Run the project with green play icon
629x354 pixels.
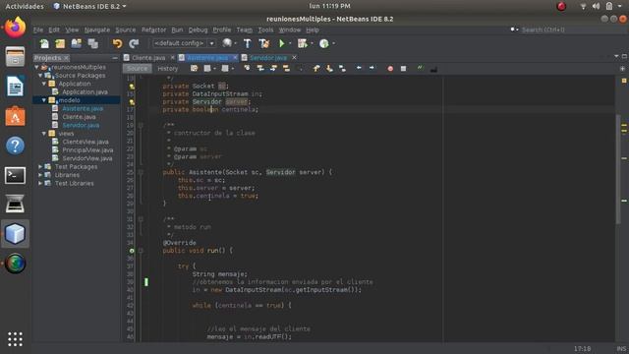coord(282,43)
